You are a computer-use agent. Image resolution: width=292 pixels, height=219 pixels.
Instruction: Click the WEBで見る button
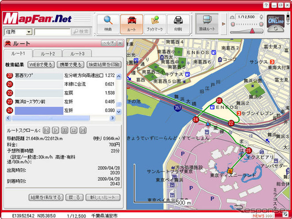41,65
